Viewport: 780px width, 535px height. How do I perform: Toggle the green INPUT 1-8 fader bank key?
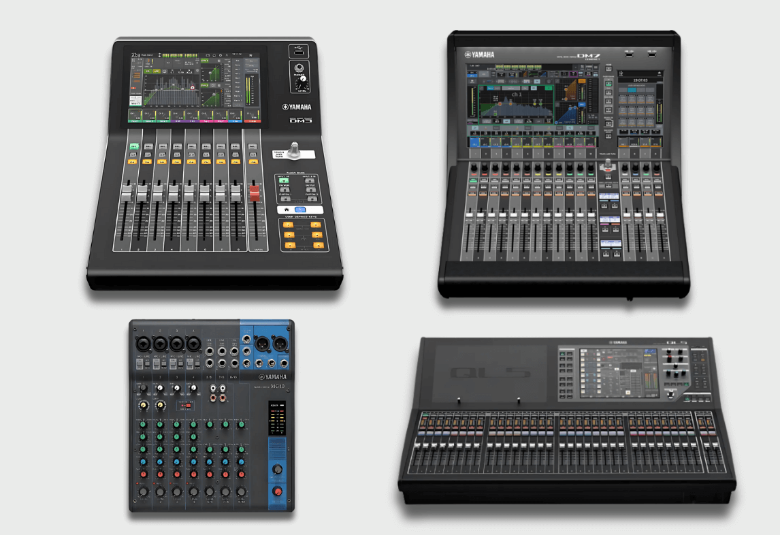pyautogui.click(x=284, y=180)
